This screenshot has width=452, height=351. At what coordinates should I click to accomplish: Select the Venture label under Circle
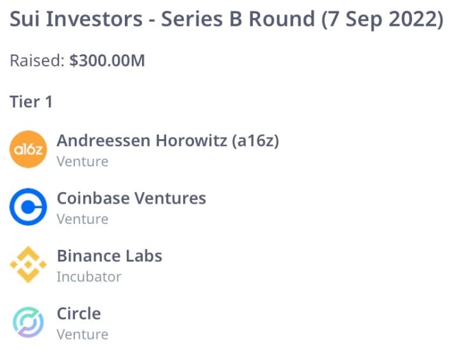coord(82,335)
